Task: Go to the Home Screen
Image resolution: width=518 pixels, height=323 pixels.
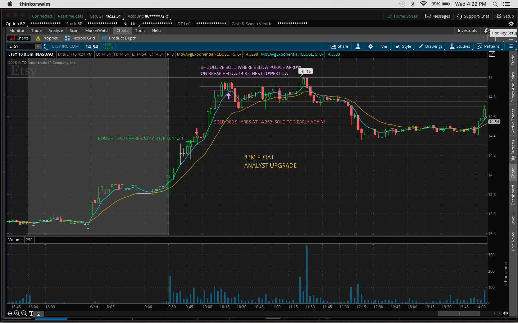Action: tap(403, 16)
